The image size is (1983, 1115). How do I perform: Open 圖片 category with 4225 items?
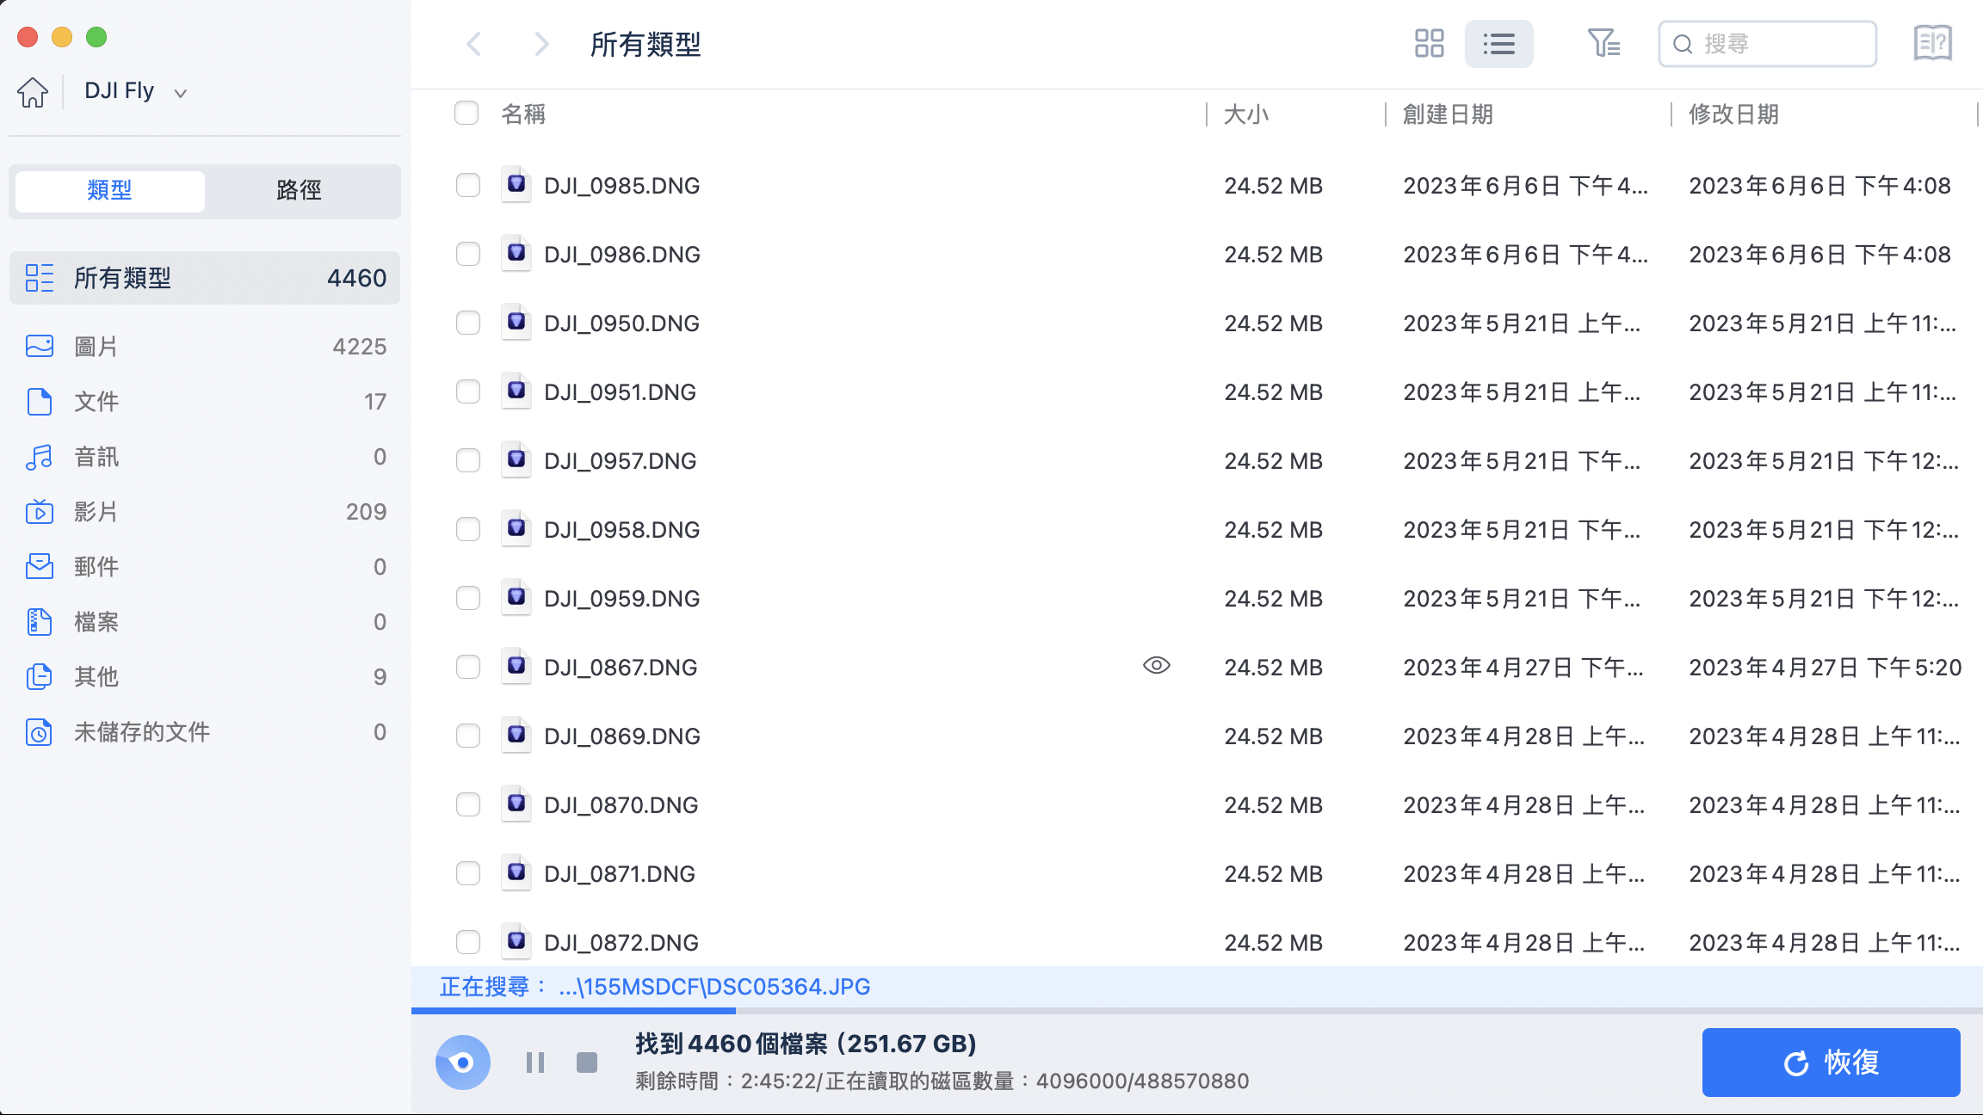tap(205, 347)
